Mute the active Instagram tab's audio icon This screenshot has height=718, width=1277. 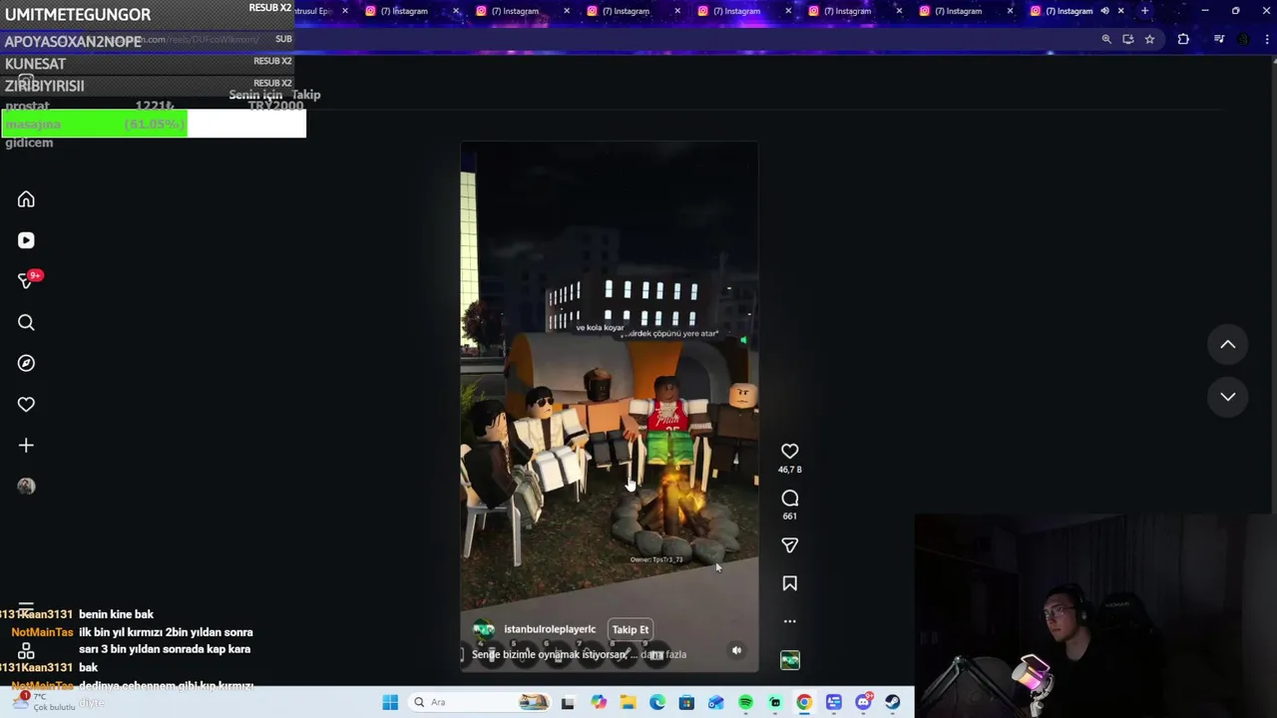tap(1104, 11)
